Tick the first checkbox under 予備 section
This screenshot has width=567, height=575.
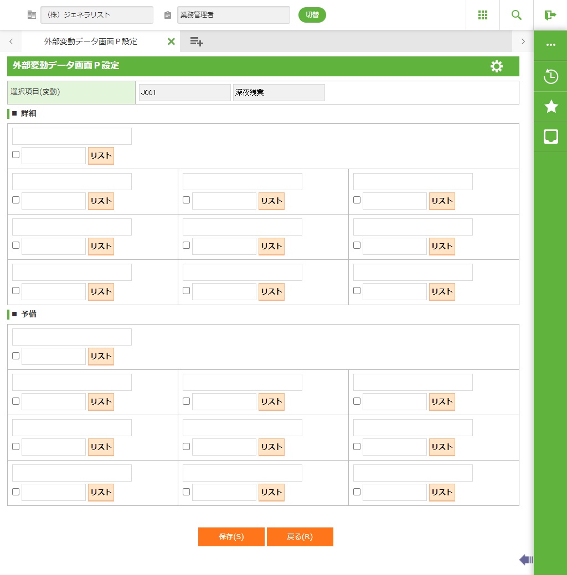pos(16,356)
